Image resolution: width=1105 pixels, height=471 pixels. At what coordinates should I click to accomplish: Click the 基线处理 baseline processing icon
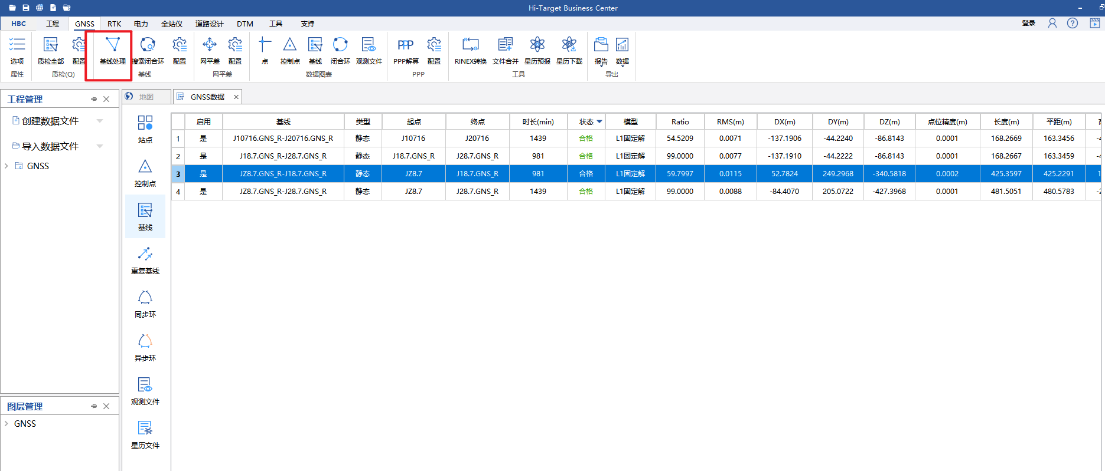pos(112,50)
